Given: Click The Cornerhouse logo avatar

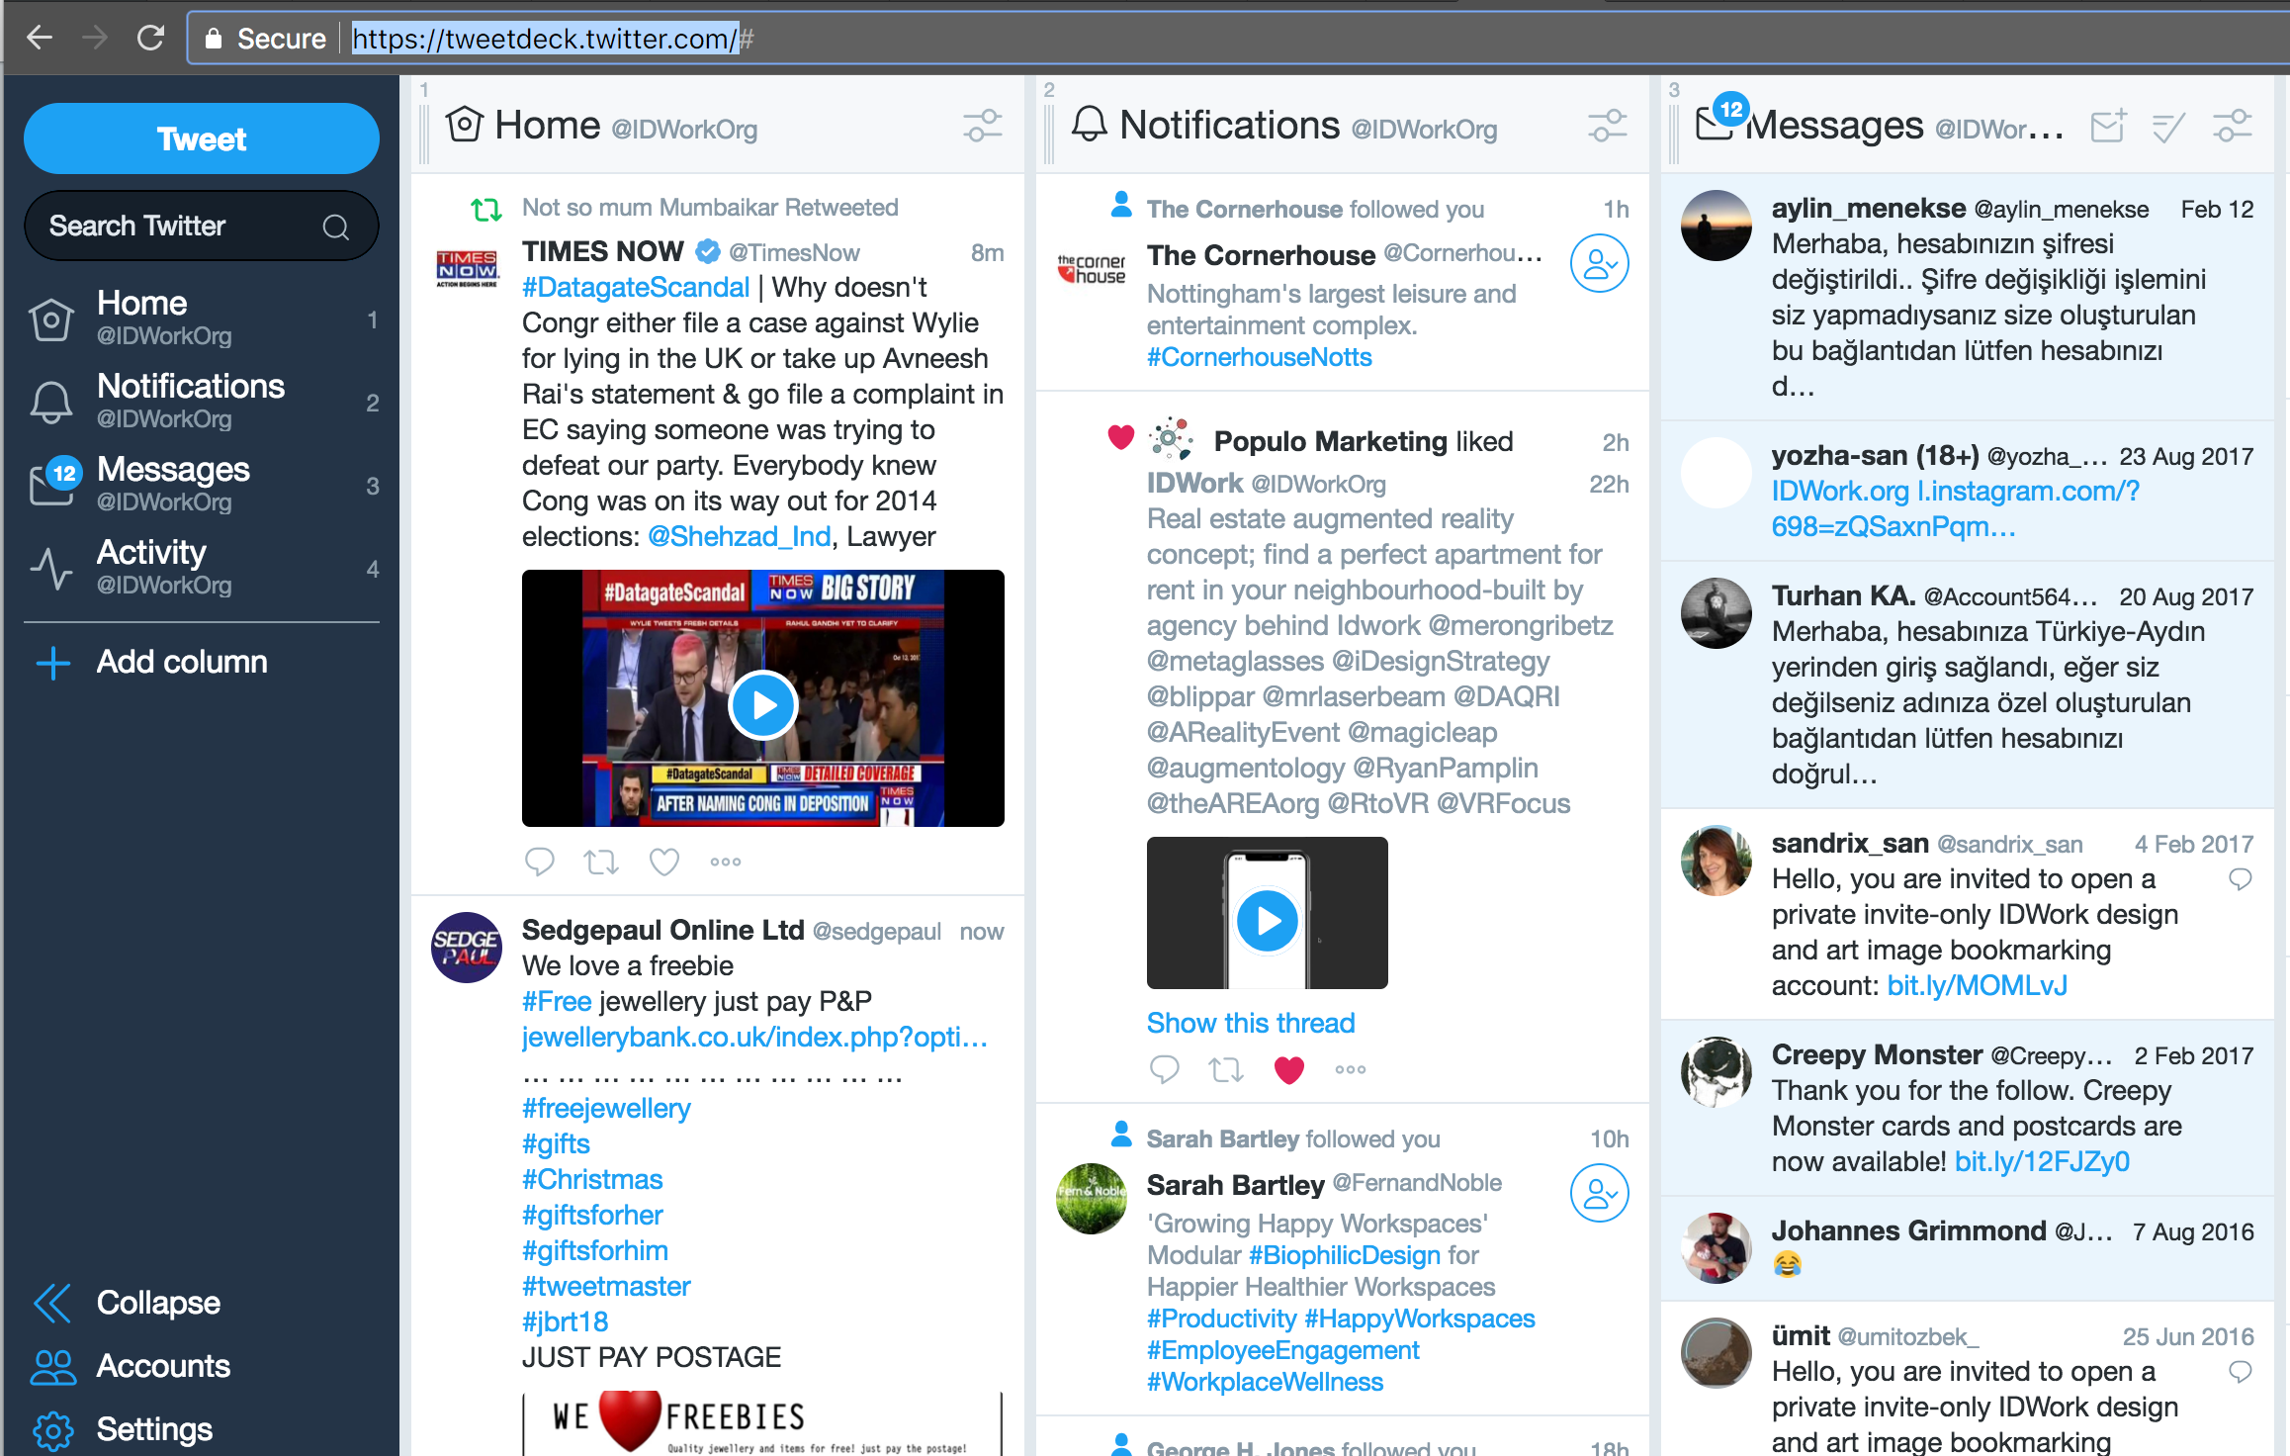Looking at the screenshot, I should tap(1092, 269).
